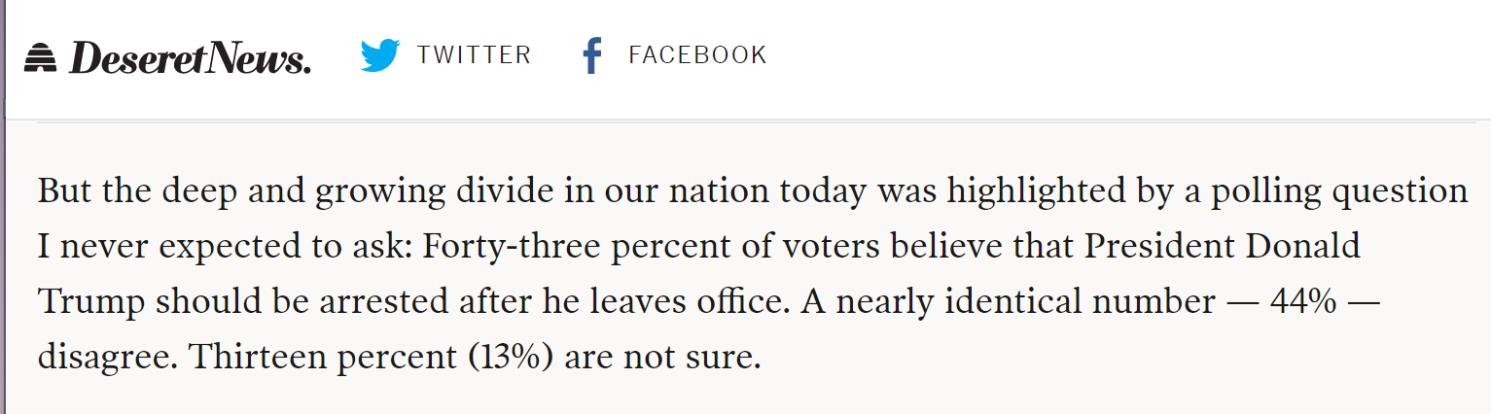Share article via the FACEBOOK text label
Viewport: 1491px width, 414px height.
pyautogui.click(x=697, y=55)
